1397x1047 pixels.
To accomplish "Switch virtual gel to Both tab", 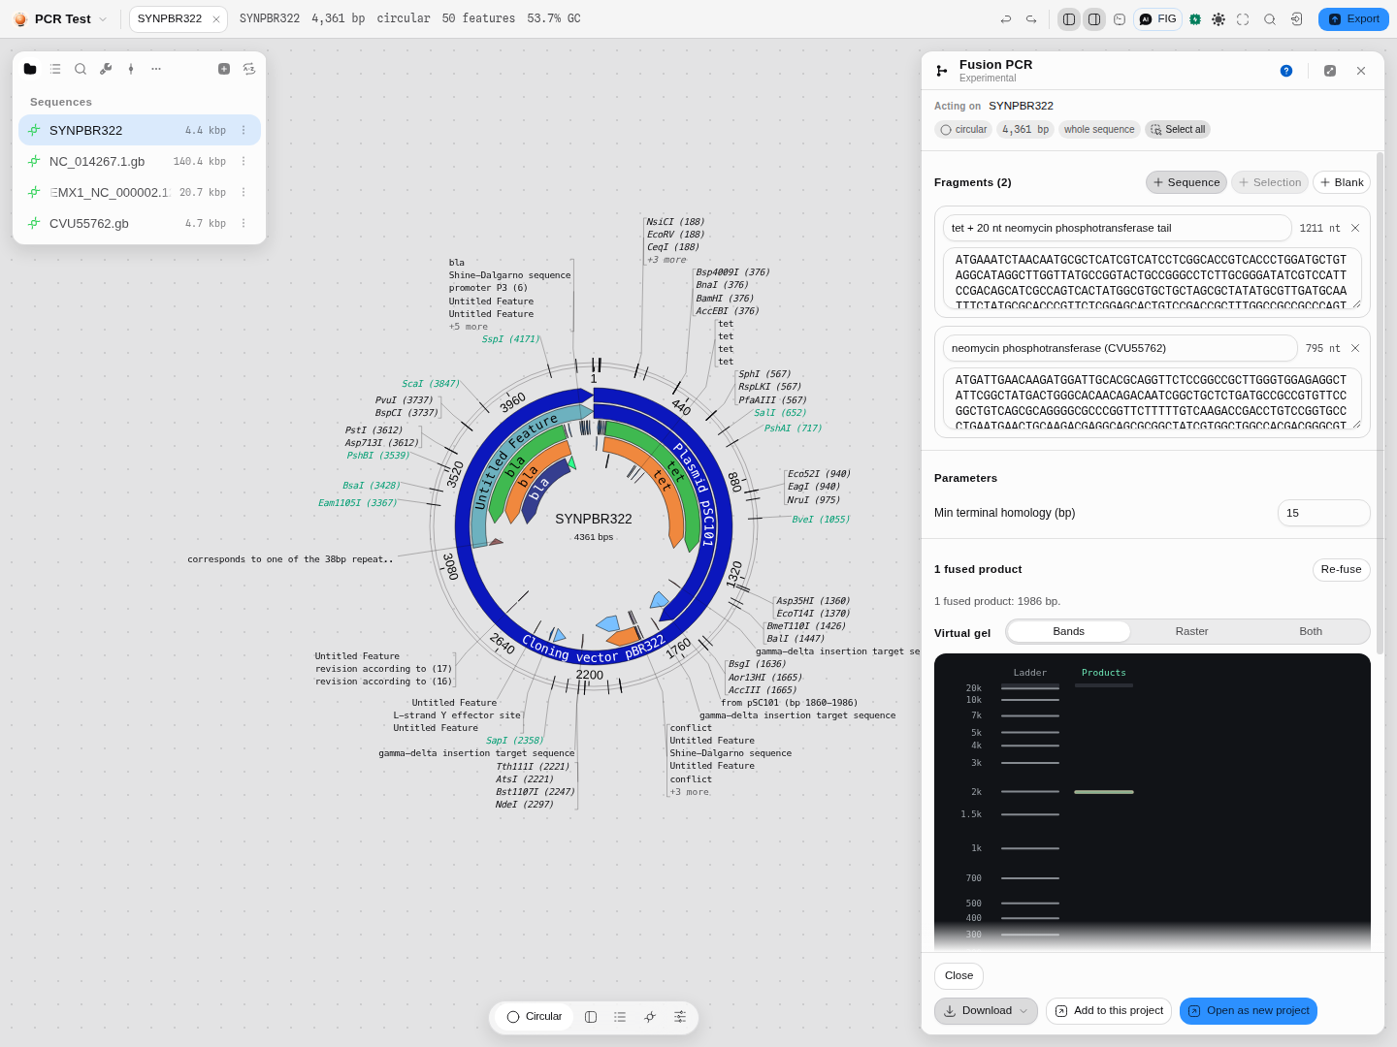I will [x=1311, y=631].
